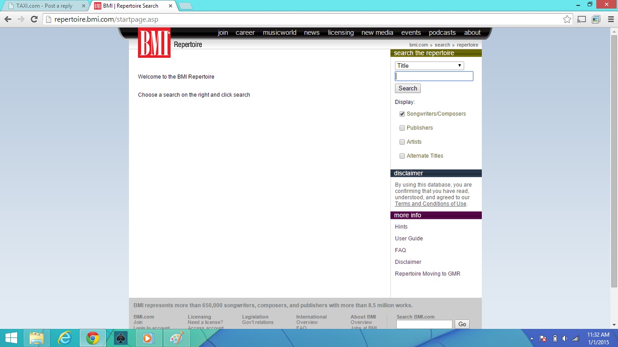Screen dimensions: 618x347
Task: Open the licensing menu item
Action: [x=341, y=33]
